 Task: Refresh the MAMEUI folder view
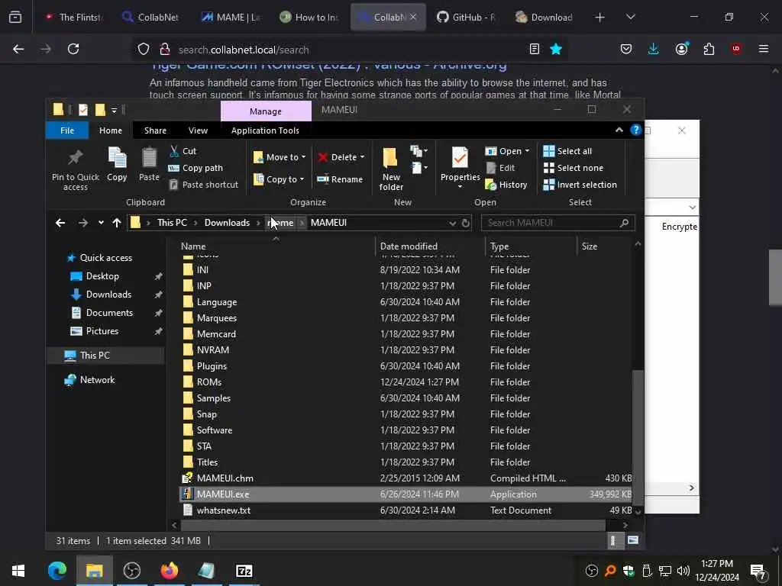466,224
